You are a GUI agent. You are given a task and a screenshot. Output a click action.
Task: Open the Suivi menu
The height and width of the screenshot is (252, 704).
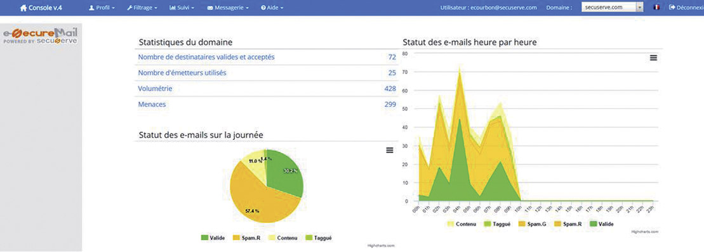click(182, 8)
